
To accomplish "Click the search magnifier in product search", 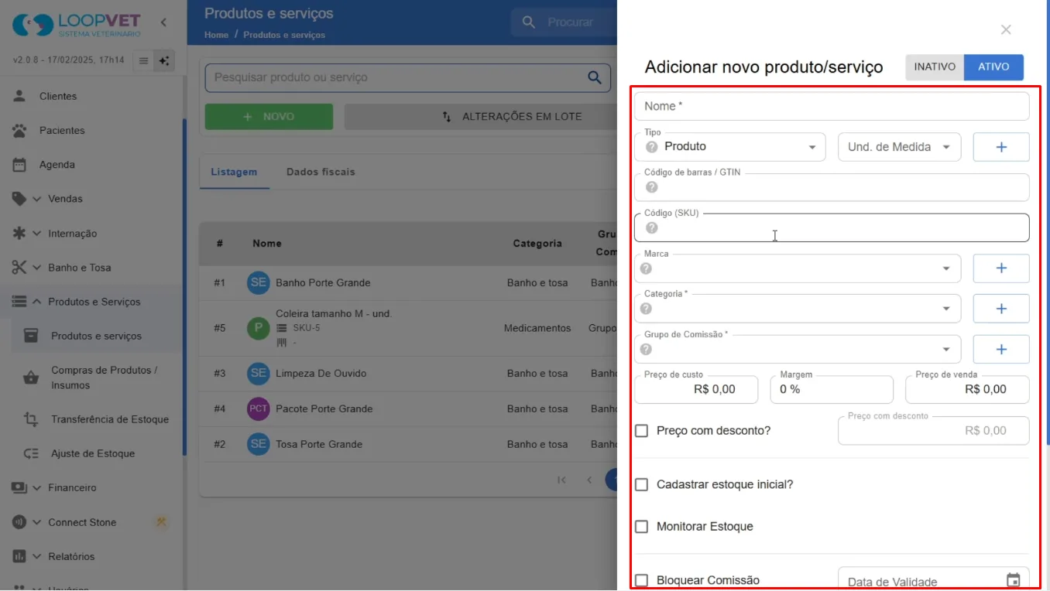I will [x=594, y=77].
